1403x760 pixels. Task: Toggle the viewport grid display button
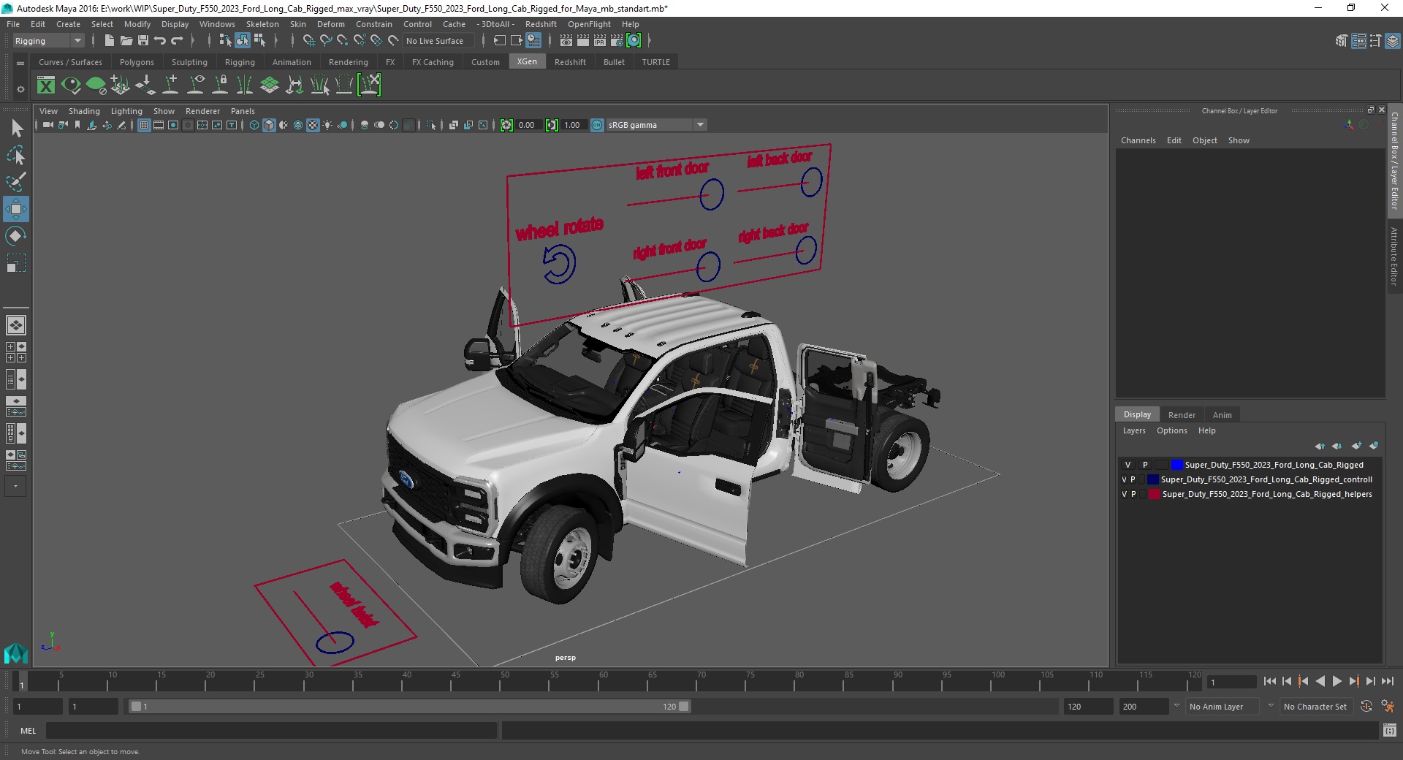[x=144, y=125]
